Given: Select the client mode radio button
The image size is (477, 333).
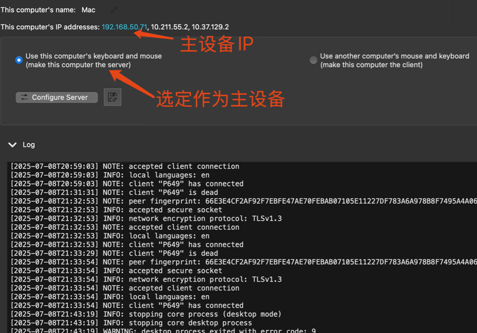Looking at the screenshot, I should [313, 61].
